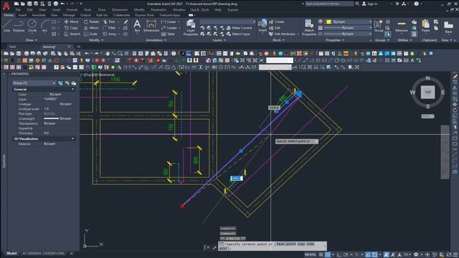The height and width of the screenshot is (258, 459).
Task: Open the Dimension menu
Action: 120,9
